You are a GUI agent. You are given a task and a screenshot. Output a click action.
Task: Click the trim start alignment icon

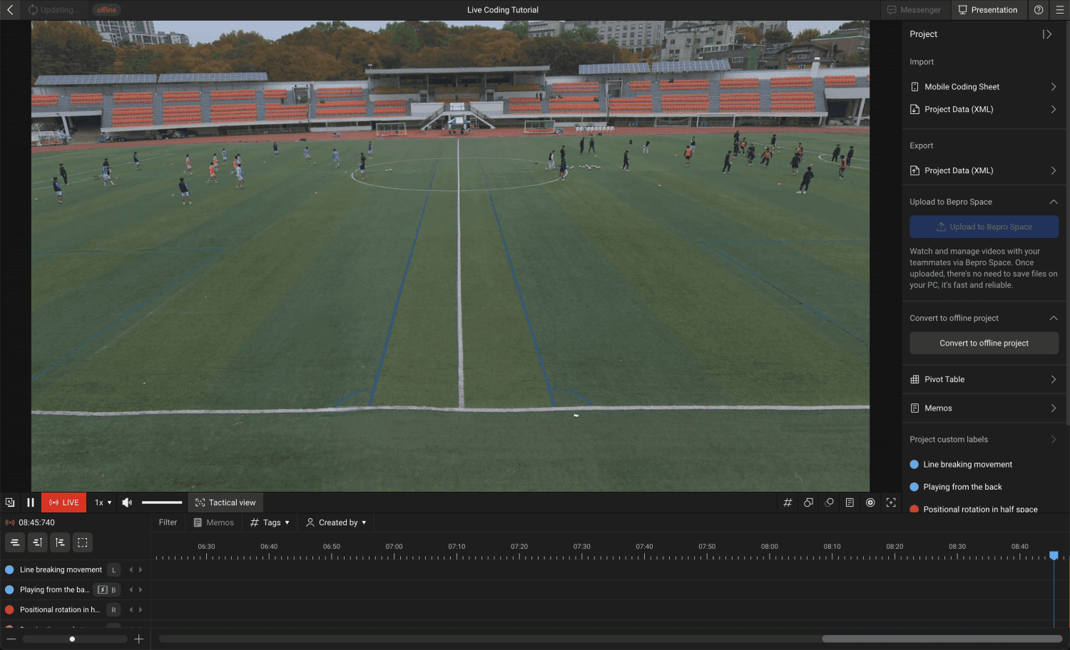60,542
